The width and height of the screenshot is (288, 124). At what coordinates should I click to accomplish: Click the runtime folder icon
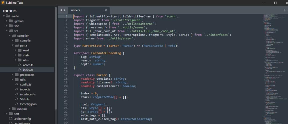(14, 109)
